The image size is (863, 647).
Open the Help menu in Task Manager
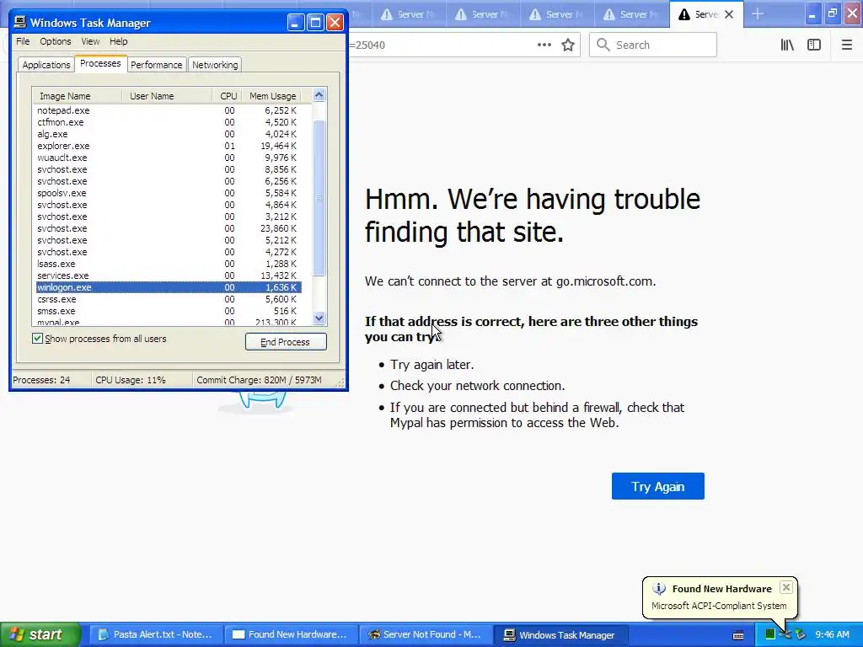coord(118,41)
